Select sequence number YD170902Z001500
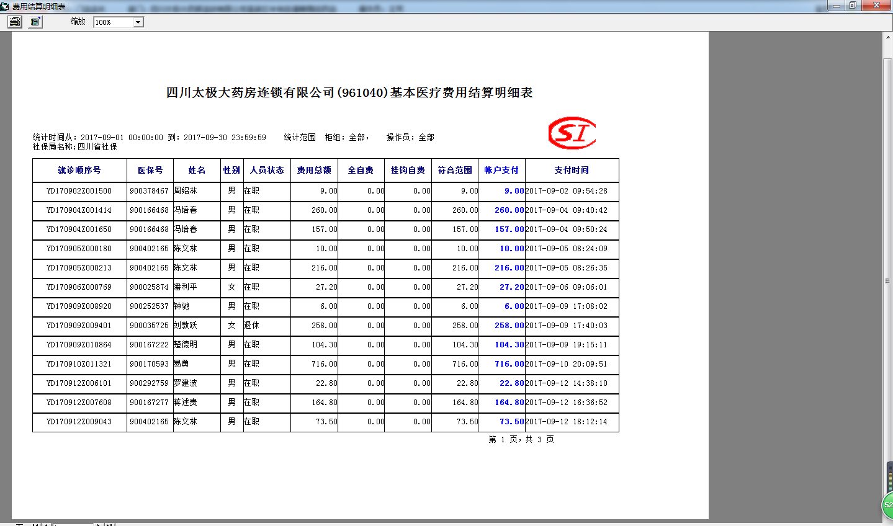The height and width of the screenshot is (526, 893). [79, 191]
